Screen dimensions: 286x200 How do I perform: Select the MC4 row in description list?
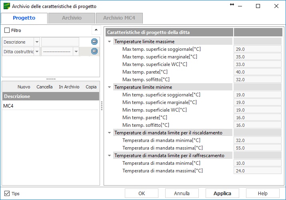50,106
